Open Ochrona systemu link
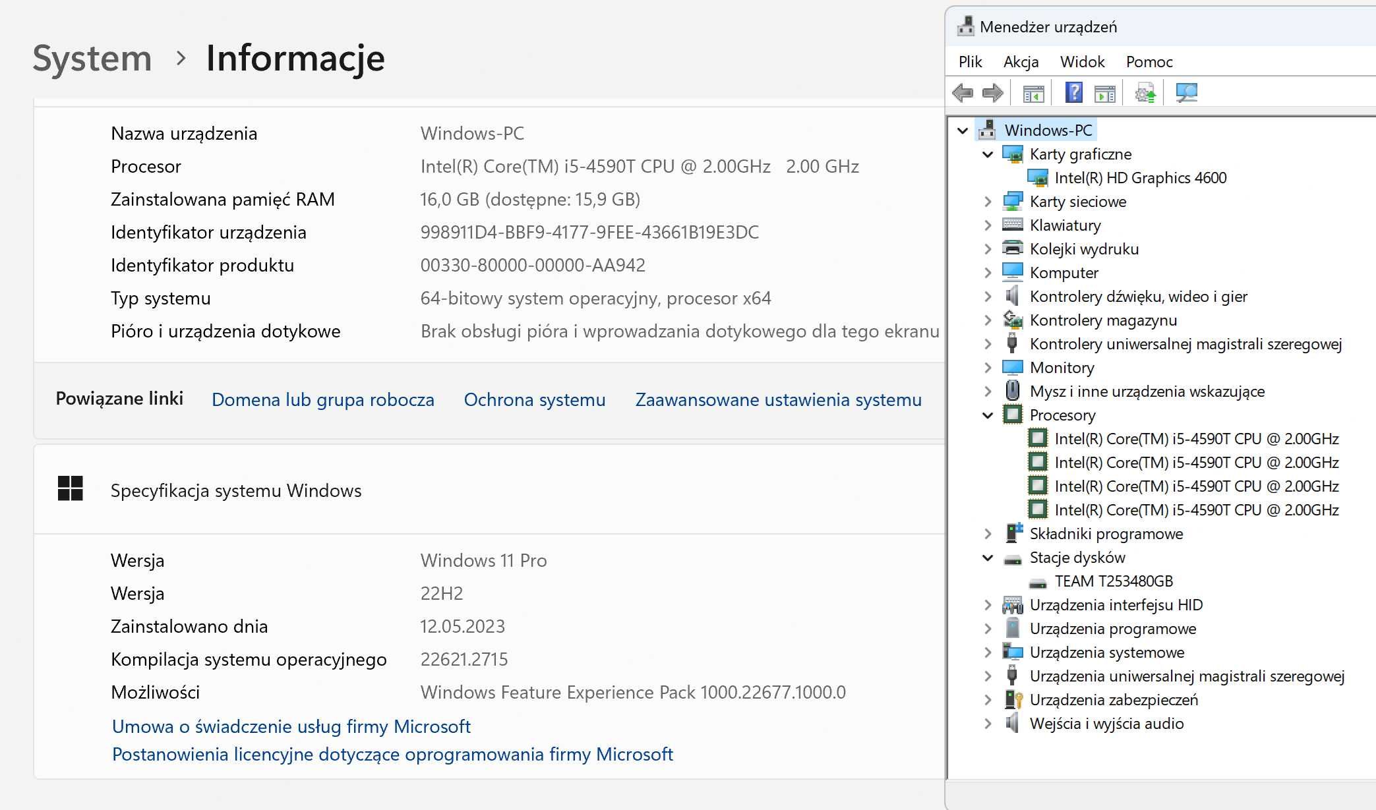The width and height of the screenshot is (1376, 810). point(535,399)
